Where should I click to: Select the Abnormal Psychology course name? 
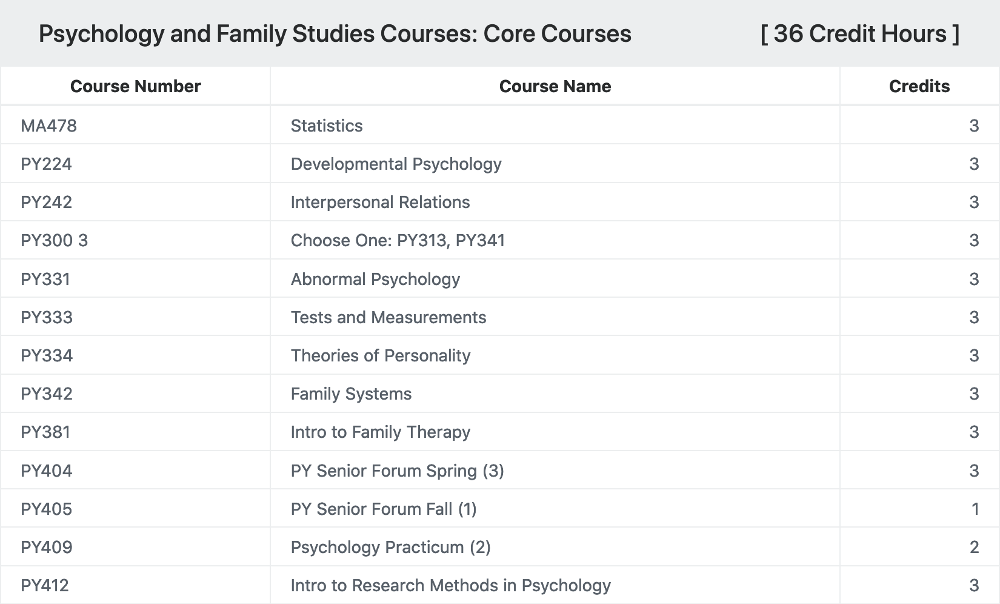coord(375,279)
